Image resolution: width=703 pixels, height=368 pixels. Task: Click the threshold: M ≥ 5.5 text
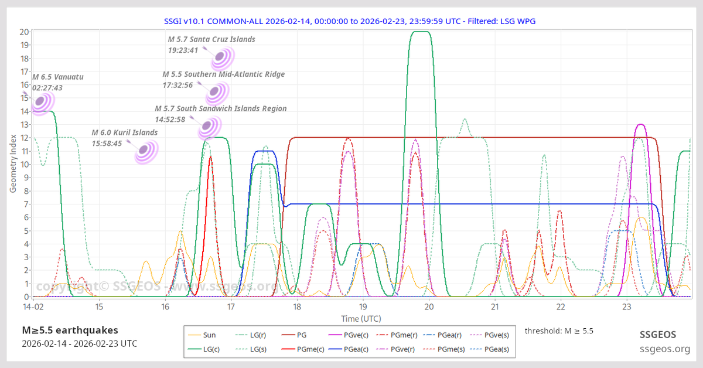(559, 330)
